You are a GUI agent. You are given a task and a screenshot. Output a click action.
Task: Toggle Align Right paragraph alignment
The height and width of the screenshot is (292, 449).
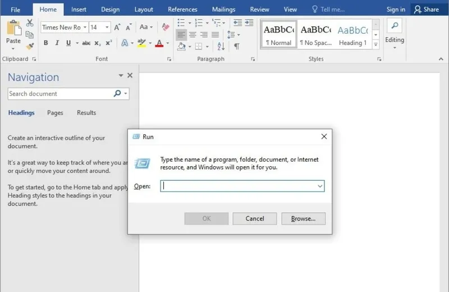[x=204, y=35]
